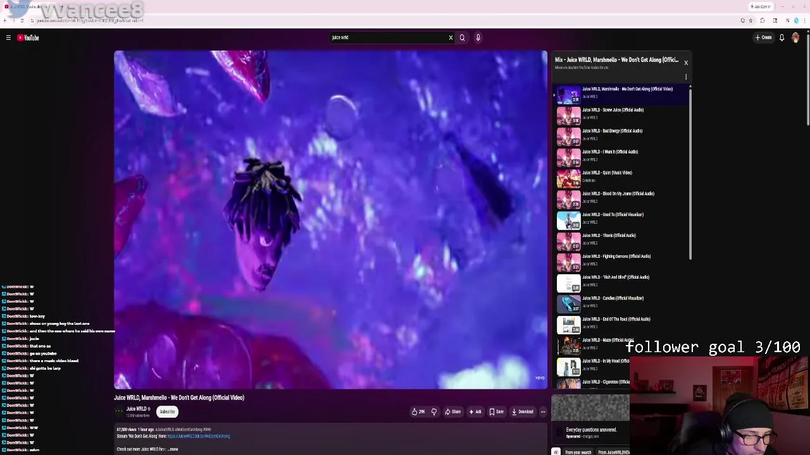Run search with magnifier button
Screen dimensions: 810x455
click(x=462, y=38)
